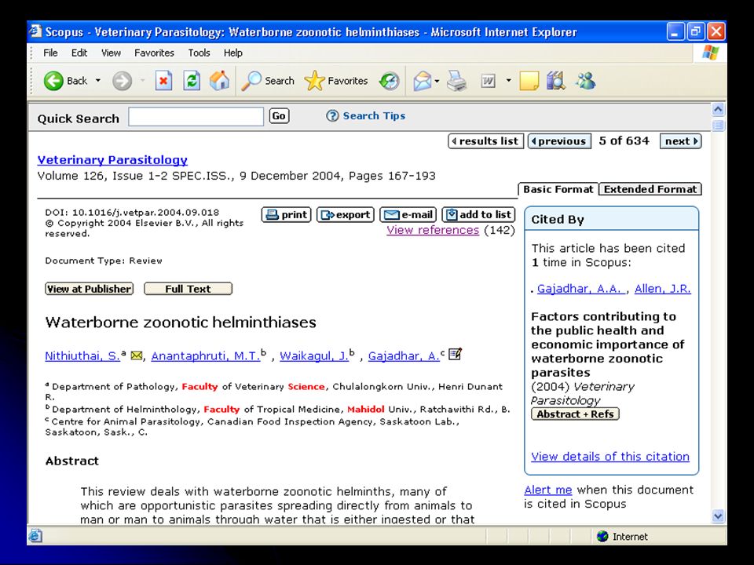The width and height of the screenshot is (754, 565).
Task: Click the email envelope icon beside Nithiuthai
Action: [137, 355]
